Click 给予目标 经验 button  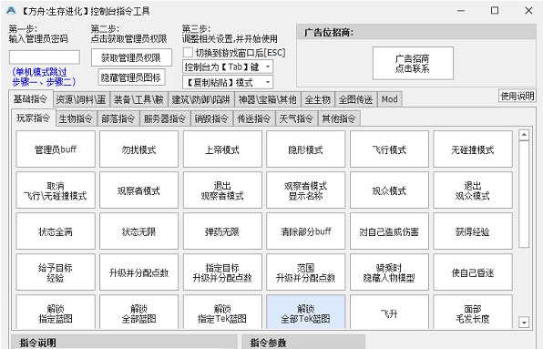pyautogui.click(x=56, y=272)
